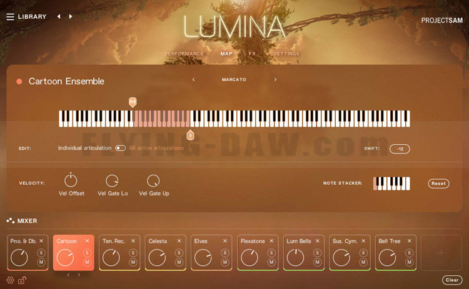The width and height of the screenshot is (469, 289).
Task: Click the 'All active articulations' label
Action: [x=156, y=148]
